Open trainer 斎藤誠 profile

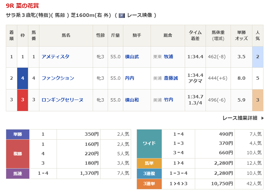[x=171, y=78]
